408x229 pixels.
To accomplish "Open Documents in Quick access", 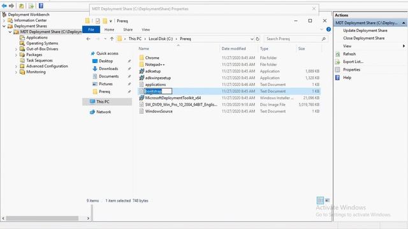I will pos(109,76).
